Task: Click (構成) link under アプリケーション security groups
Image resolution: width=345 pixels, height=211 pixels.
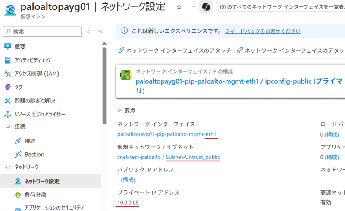Action: [332, 157]
